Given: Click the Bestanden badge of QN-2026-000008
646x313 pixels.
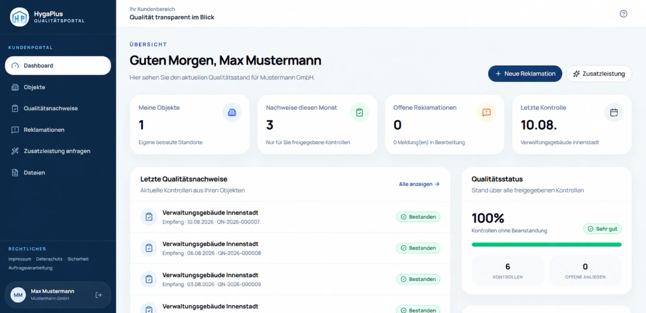Looking at the screenshot, I should tap(418, 248).
